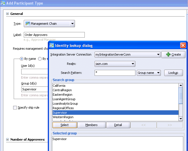Select the partially hidden second radio button
188x151 pixels.
pyautogui.click(x=40, y=59)
